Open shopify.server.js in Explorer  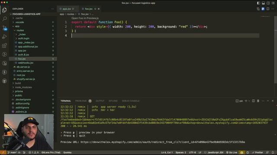point(26,79)
